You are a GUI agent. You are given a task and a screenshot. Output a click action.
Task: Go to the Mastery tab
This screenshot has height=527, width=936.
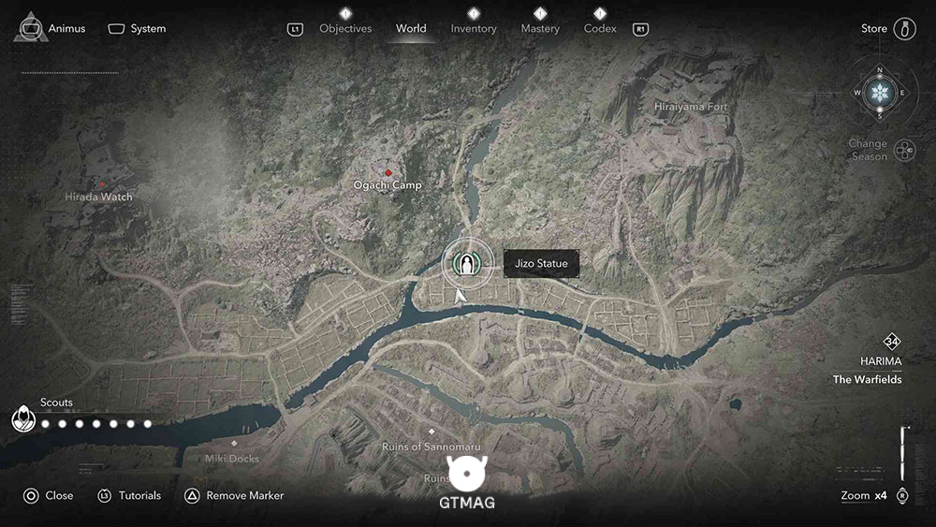pos(540,29)
